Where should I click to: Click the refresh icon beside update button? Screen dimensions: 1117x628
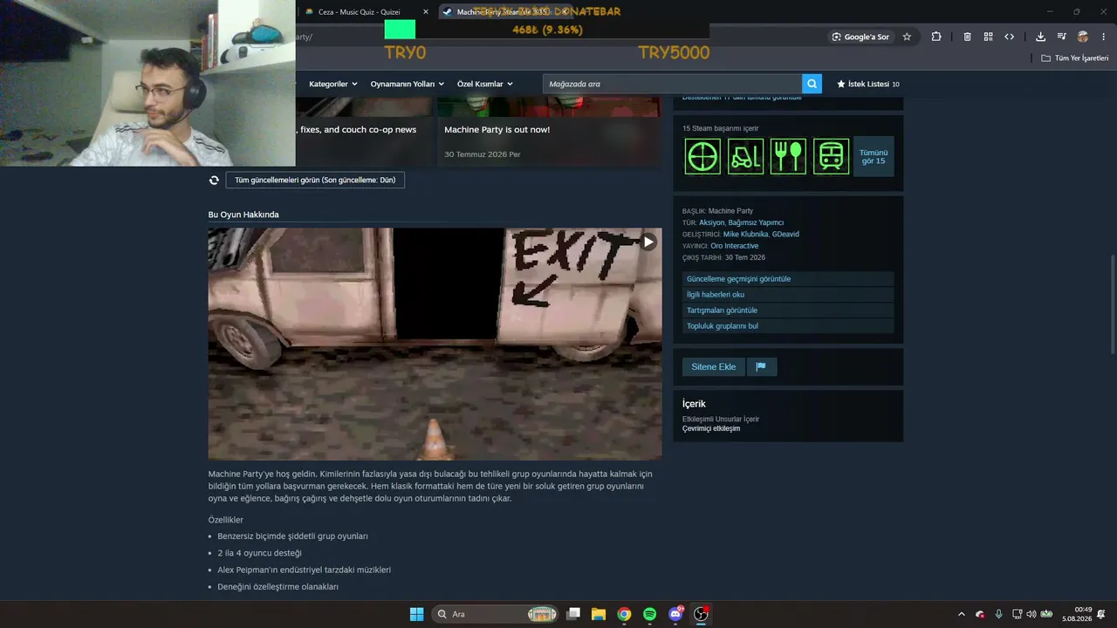point(214,181)
